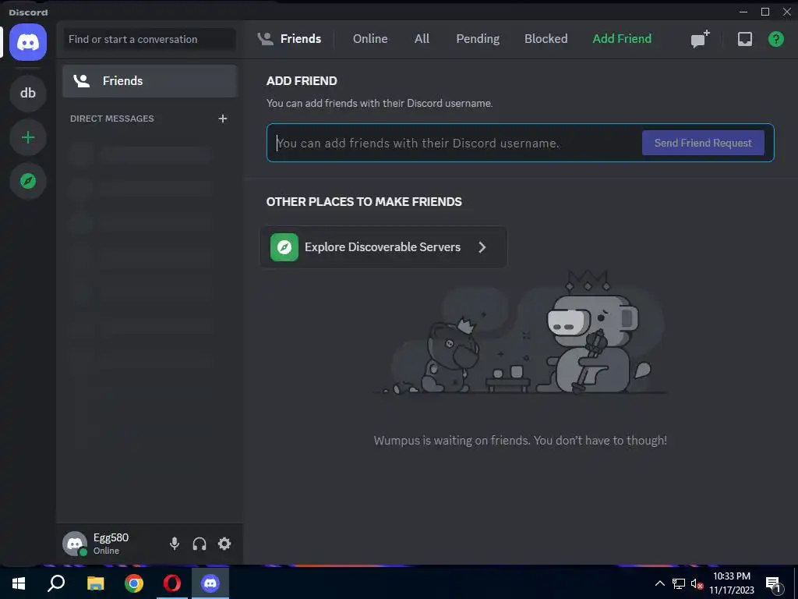Click the green compass icon in the Explore card
The image size is (798, 599).
(x=284, y=247)
